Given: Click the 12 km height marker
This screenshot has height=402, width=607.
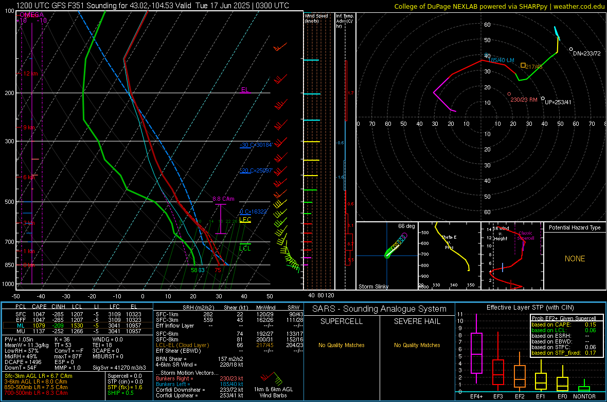Looking at the screenshot, I should pos(30,73).
